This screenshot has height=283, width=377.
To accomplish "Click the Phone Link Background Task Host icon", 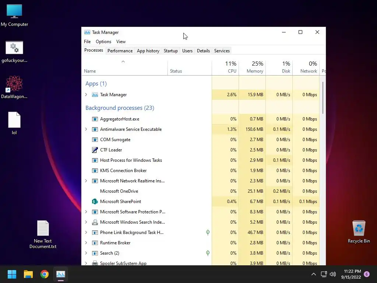I will (95, 233).
